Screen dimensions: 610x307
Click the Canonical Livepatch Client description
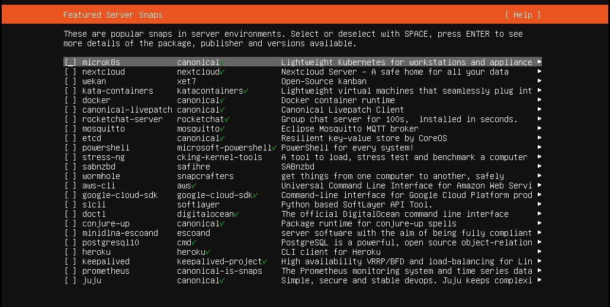pos(343,110)
